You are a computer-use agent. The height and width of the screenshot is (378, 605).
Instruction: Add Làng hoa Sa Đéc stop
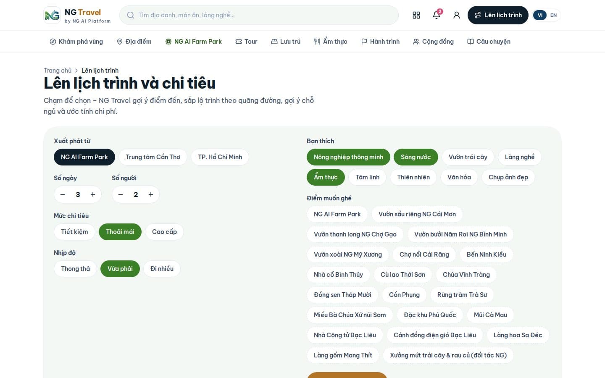pyautogui.click(x=518, y=335)
